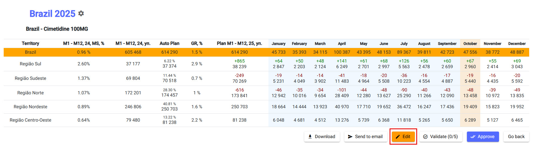536x152 pixels.
Task: Click the Brazil 2025 title link
Action: pyautogui.click(x=52, y=14)
